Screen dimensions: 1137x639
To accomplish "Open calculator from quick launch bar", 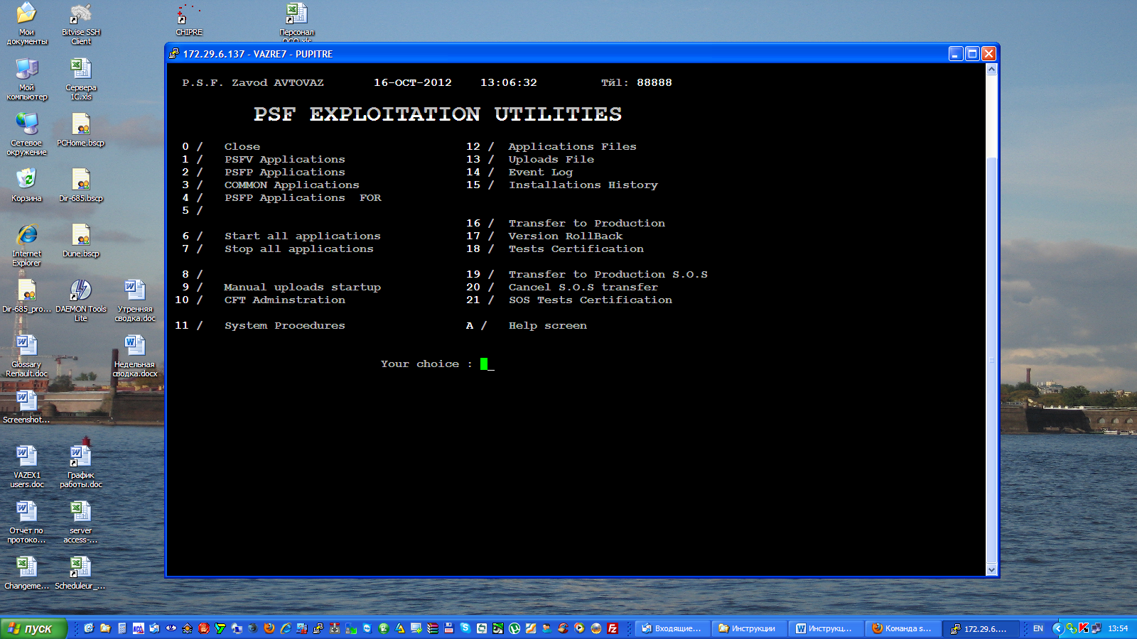I will point(122,628).
